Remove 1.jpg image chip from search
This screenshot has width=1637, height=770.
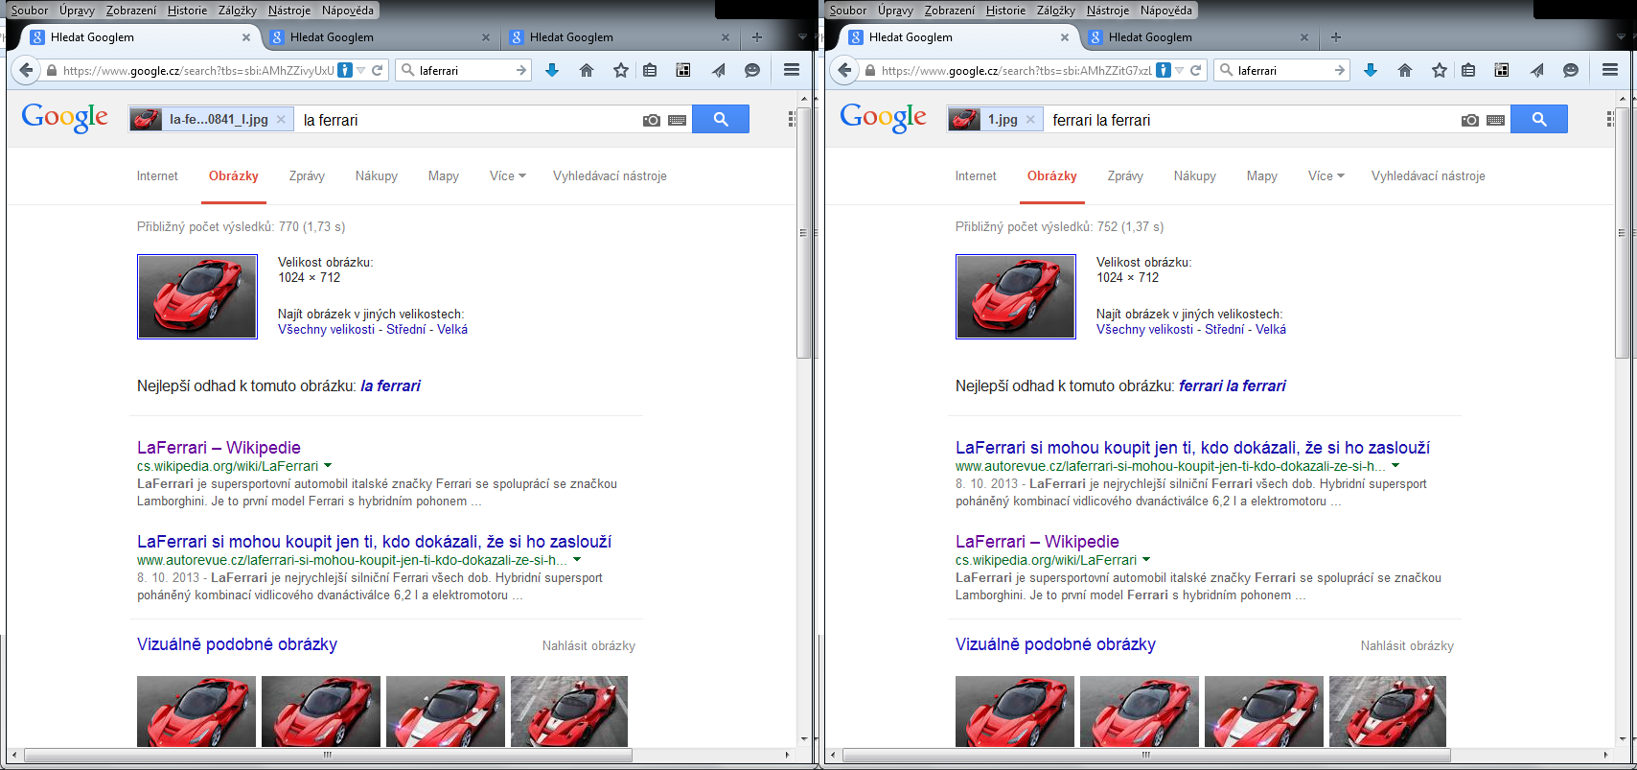coord(1030,120)
